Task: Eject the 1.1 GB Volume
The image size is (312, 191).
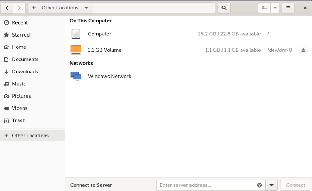Action: click(303, 50)
